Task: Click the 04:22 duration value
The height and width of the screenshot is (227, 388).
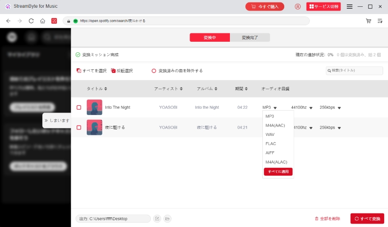Action: pos(242,107)
